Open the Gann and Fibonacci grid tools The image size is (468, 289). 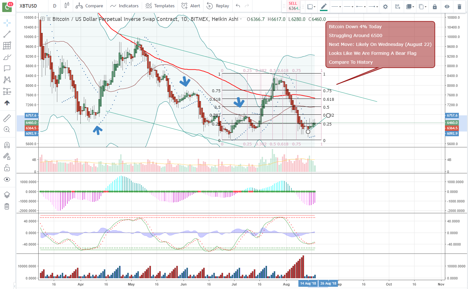point(7,46)
